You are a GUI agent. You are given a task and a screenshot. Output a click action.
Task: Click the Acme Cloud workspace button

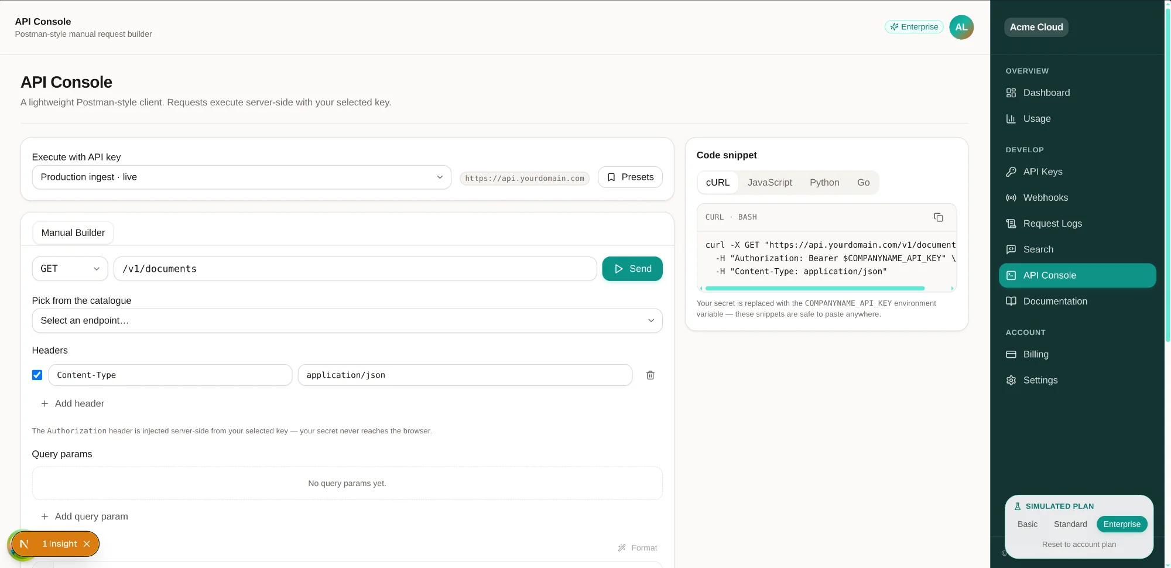tap(1036, 27)
